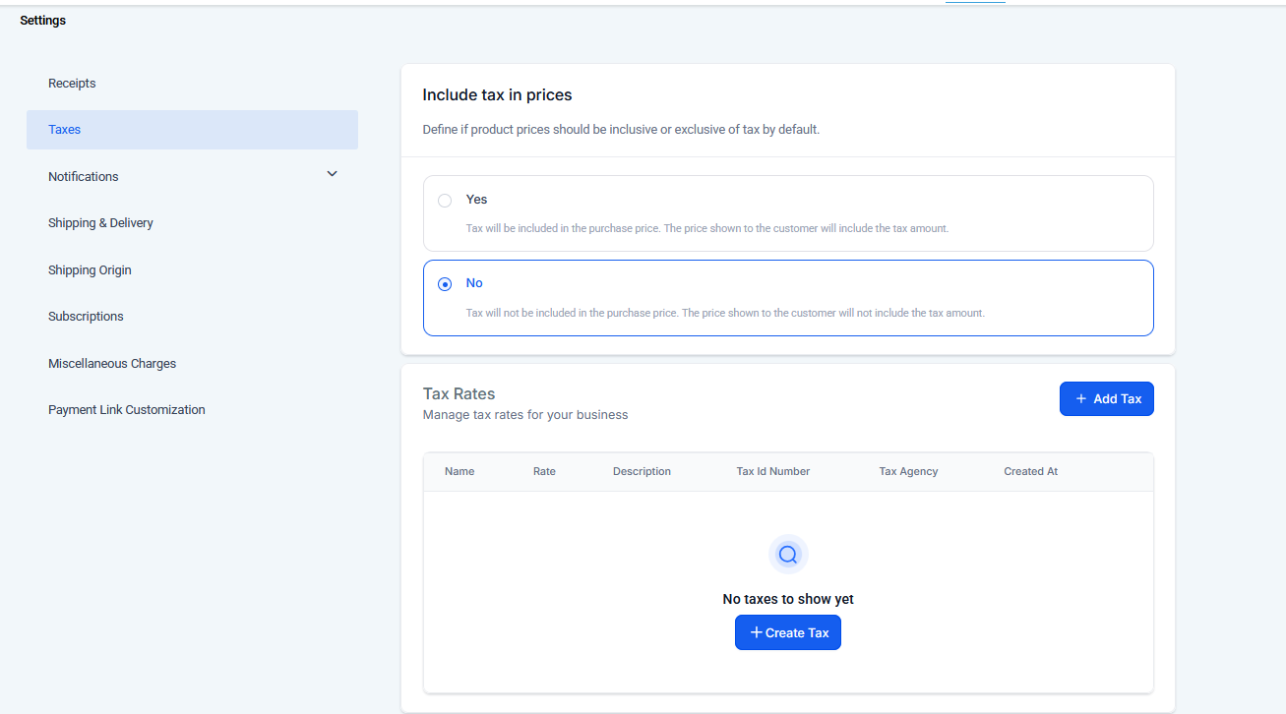Screen dimensions: 1286x714
Task: Click the Tax Id Number column header
Action: 772,472
